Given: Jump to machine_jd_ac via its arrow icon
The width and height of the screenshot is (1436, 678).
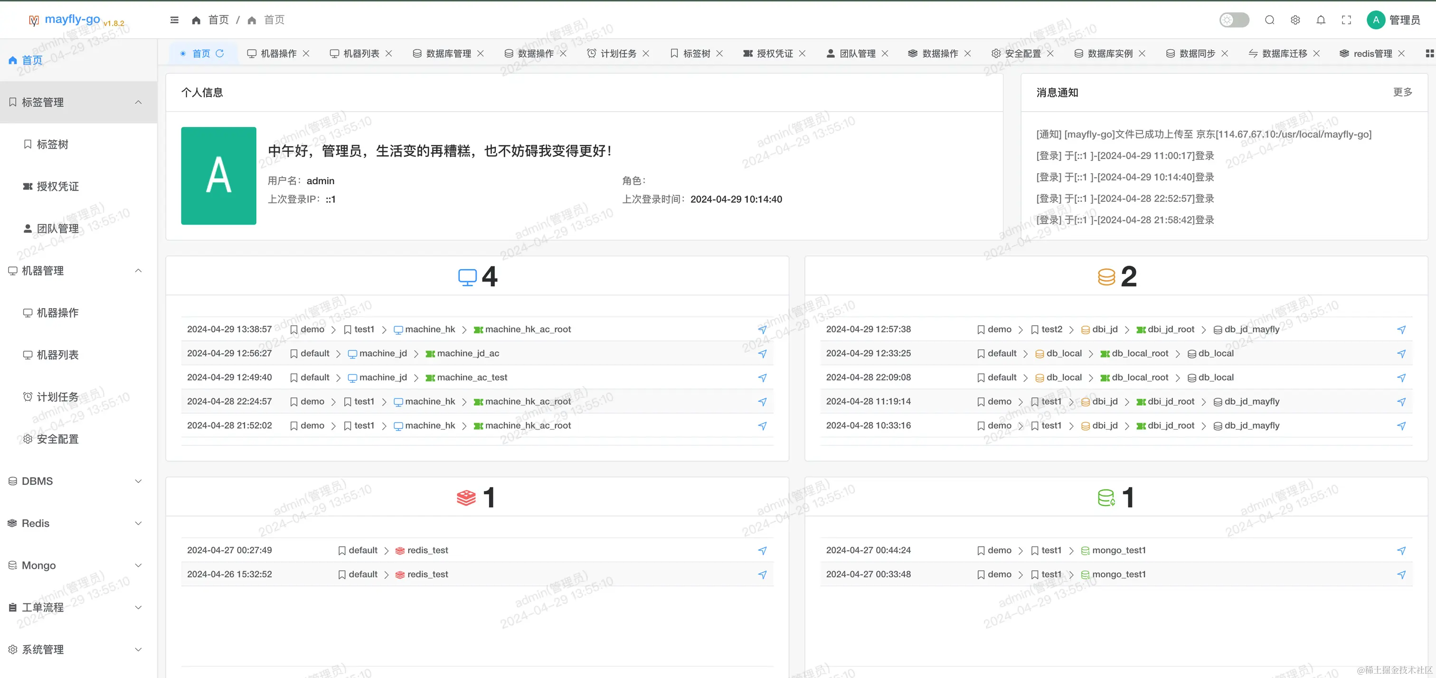Looking at the screenshot, I should (762, 354).
